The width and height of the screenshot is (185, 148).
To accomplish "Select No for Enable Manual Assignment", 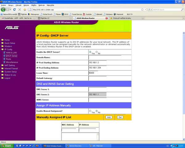I will (97, 111).
